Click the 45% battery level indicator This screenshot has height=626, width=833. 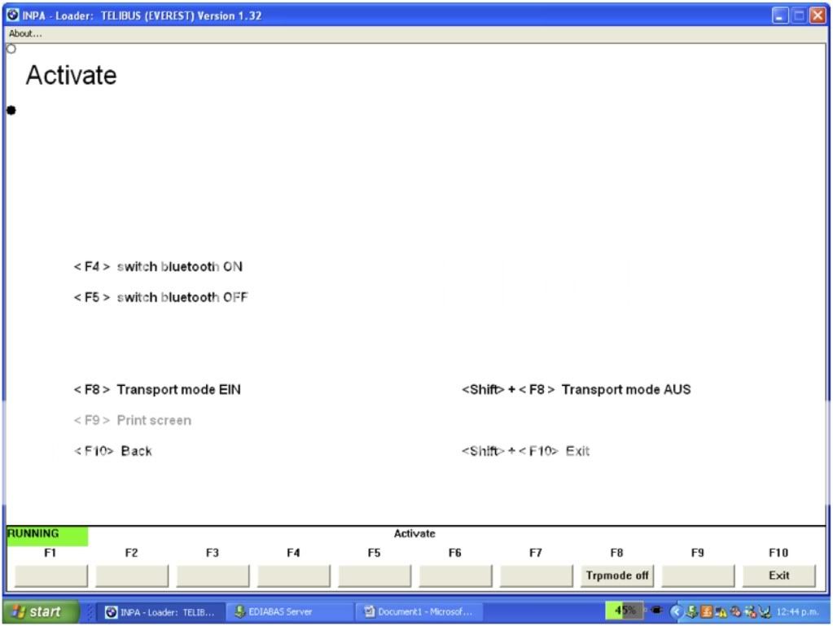pos(624,611)
